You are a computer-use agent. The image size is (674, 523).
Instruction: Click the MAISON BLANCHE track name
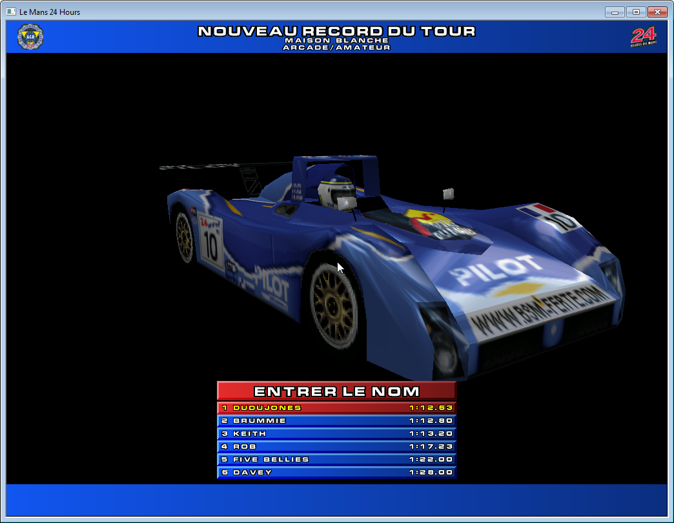tap(336, 41)
